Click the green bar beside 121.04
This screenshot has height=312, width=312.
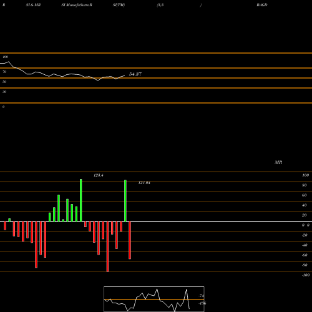pos(125,201)
